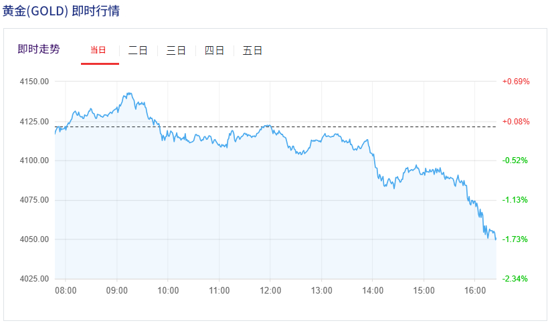Click the 黄金(GOLD) 即时行情 title
This screenshot has height=323, width=550.
(62, 11)
